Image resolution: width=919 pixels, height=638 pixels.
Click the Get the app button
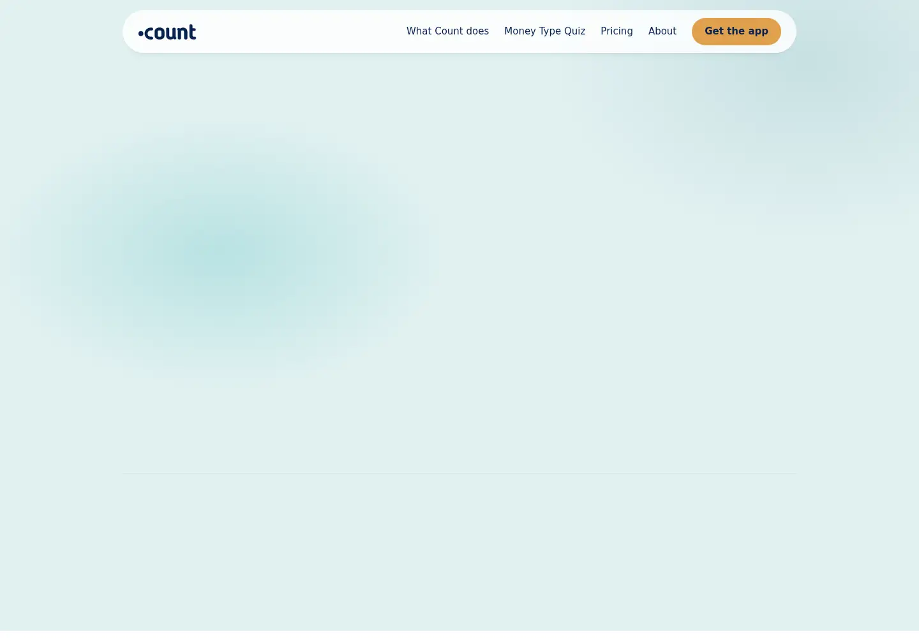pos(736,31)
